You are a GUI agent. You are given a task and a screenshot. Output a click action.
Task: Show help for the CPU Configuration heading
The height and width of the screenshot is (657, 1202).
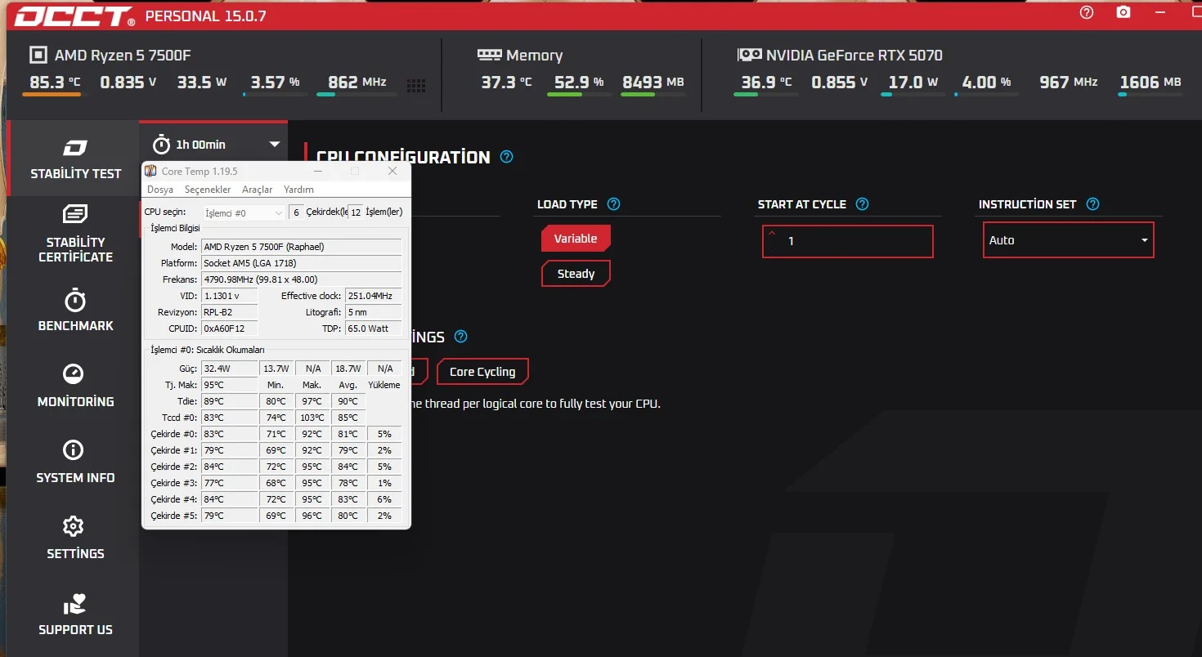[507, 157]
